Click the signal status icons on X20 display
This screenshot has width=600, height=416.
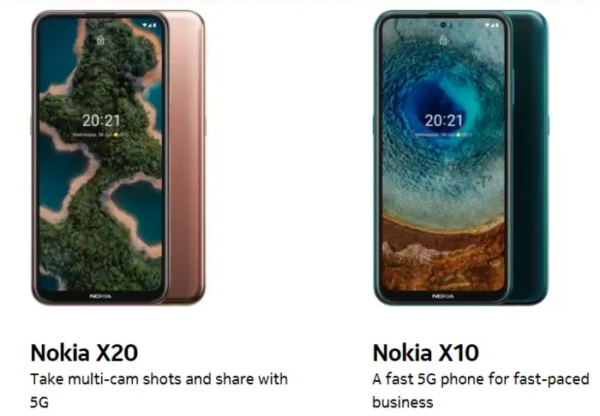tap(149, 25)
